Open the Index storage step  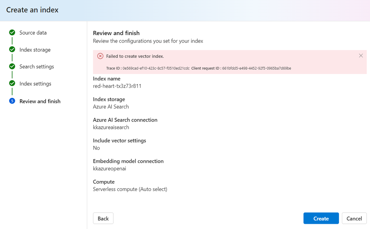click(35, 50)
